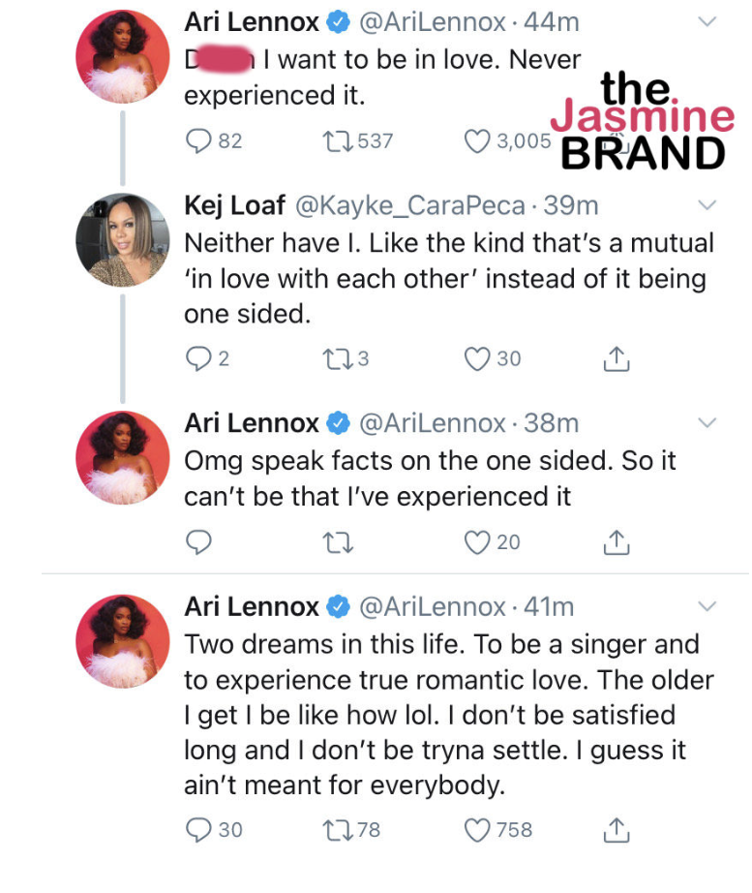This screenshot has height=893, width=752.
Task: Share Ari Lennox's 'Omg speak facts' tweet
Action: click(616, 542)
